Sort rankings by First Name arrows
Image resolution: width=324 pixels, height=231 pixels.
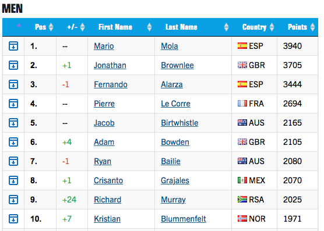point(149,27)
